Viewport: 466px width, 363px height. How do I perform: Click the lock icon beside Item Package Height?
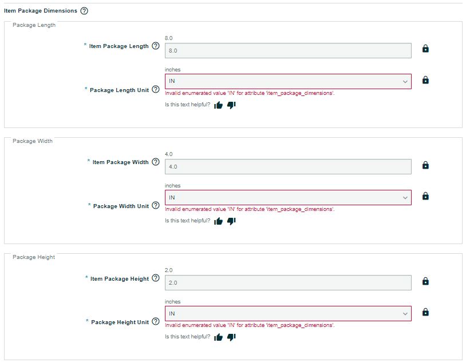425,282
